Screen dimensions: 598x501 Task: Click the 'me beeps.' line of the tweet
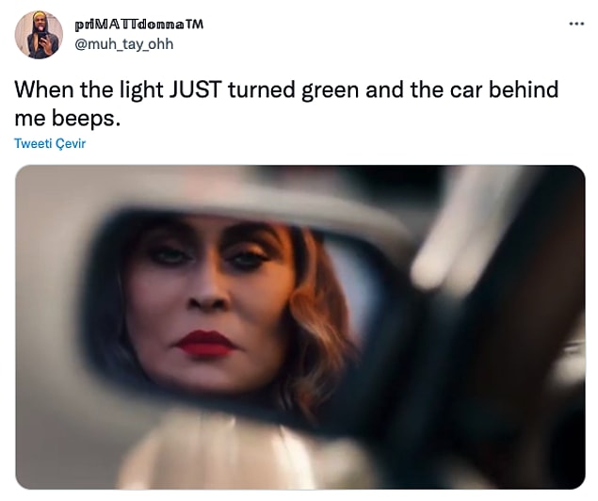point(68,119)
